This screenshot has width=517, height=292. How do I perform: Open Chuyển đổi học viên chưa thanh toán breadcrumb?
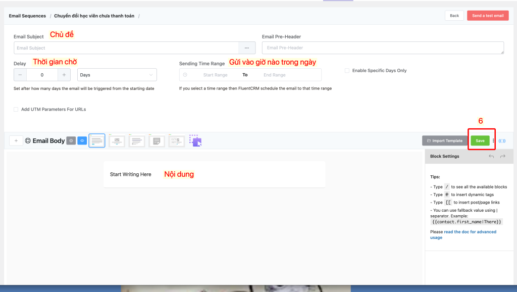pyautogui.click(x=94, y=16)
